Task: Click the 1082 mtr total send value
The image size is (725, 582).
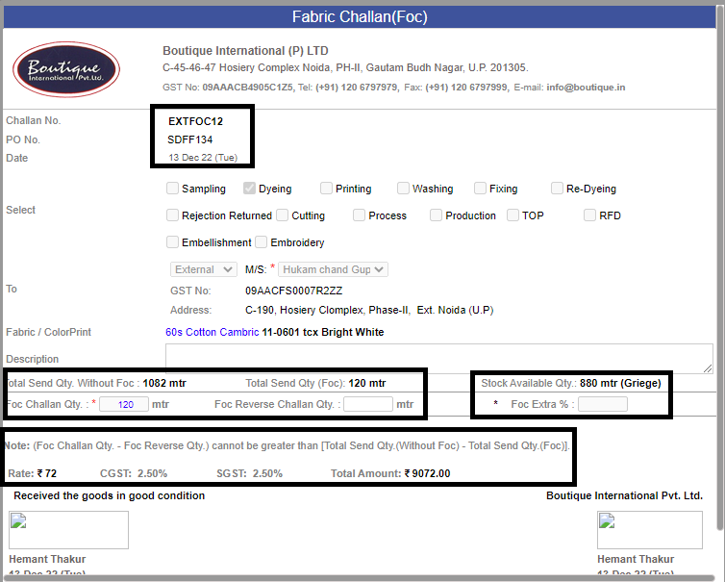Action: [x=164, y=384]
